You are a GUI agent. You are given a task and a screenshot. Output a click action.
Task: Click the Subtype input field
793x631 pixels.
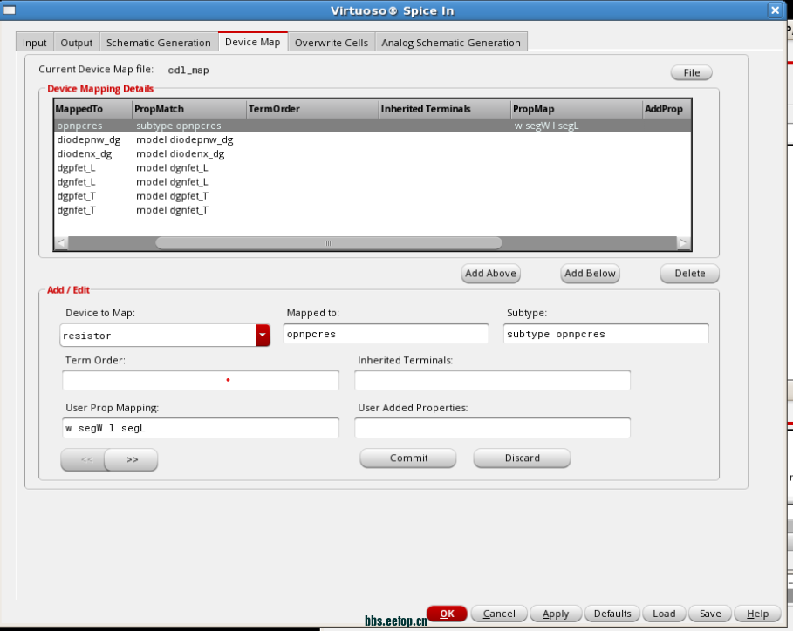tap(606, 334)
